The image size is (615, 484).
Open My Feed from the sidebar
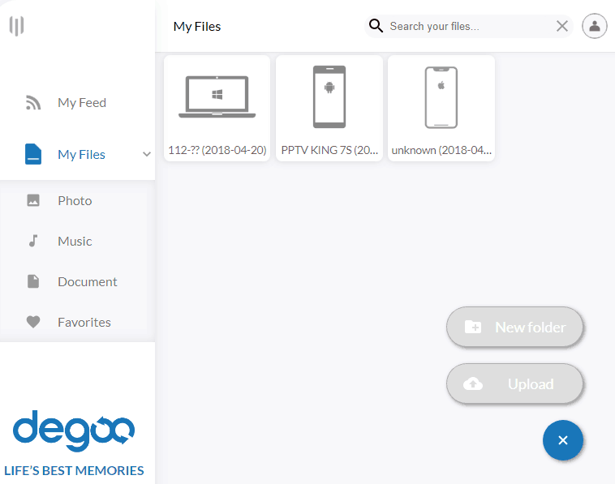82,103
